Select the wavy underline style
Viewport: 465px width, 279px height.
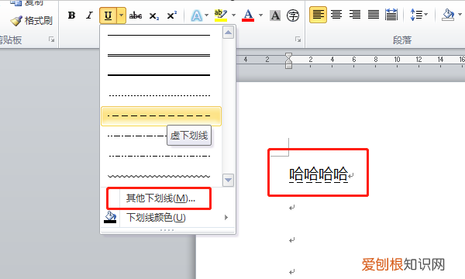pos(161,176)
